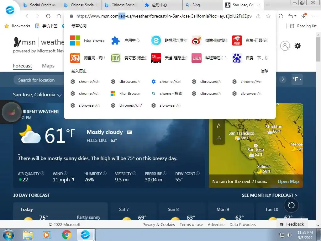
Task: Select the Maps tab
Action: point(48,66)
